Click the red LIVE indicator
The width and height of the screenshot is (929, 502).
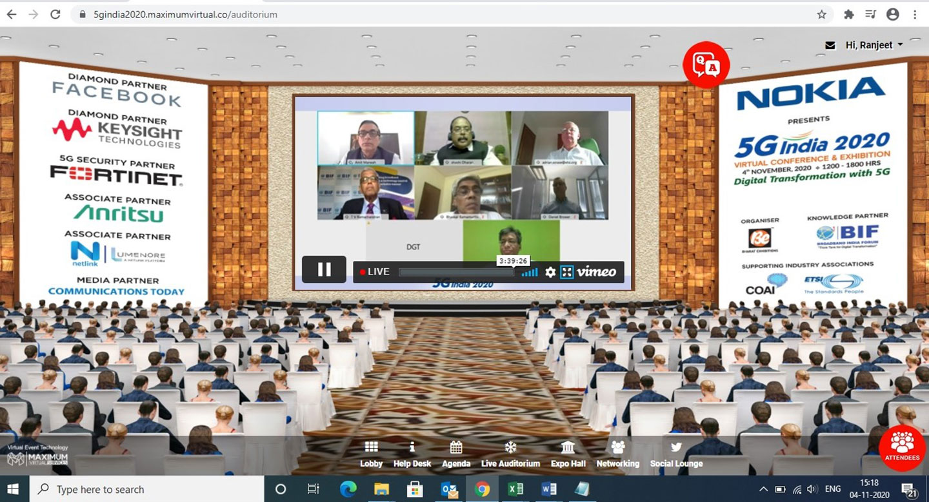tap(375, 272)
